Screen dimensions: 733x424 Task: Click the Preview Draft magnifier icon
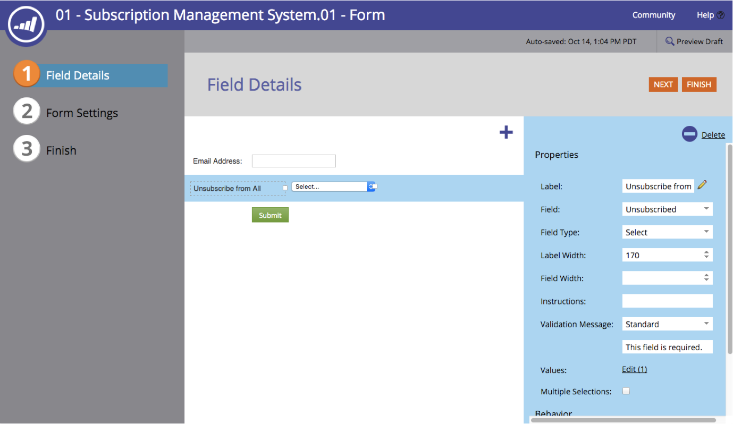point(670,41)
